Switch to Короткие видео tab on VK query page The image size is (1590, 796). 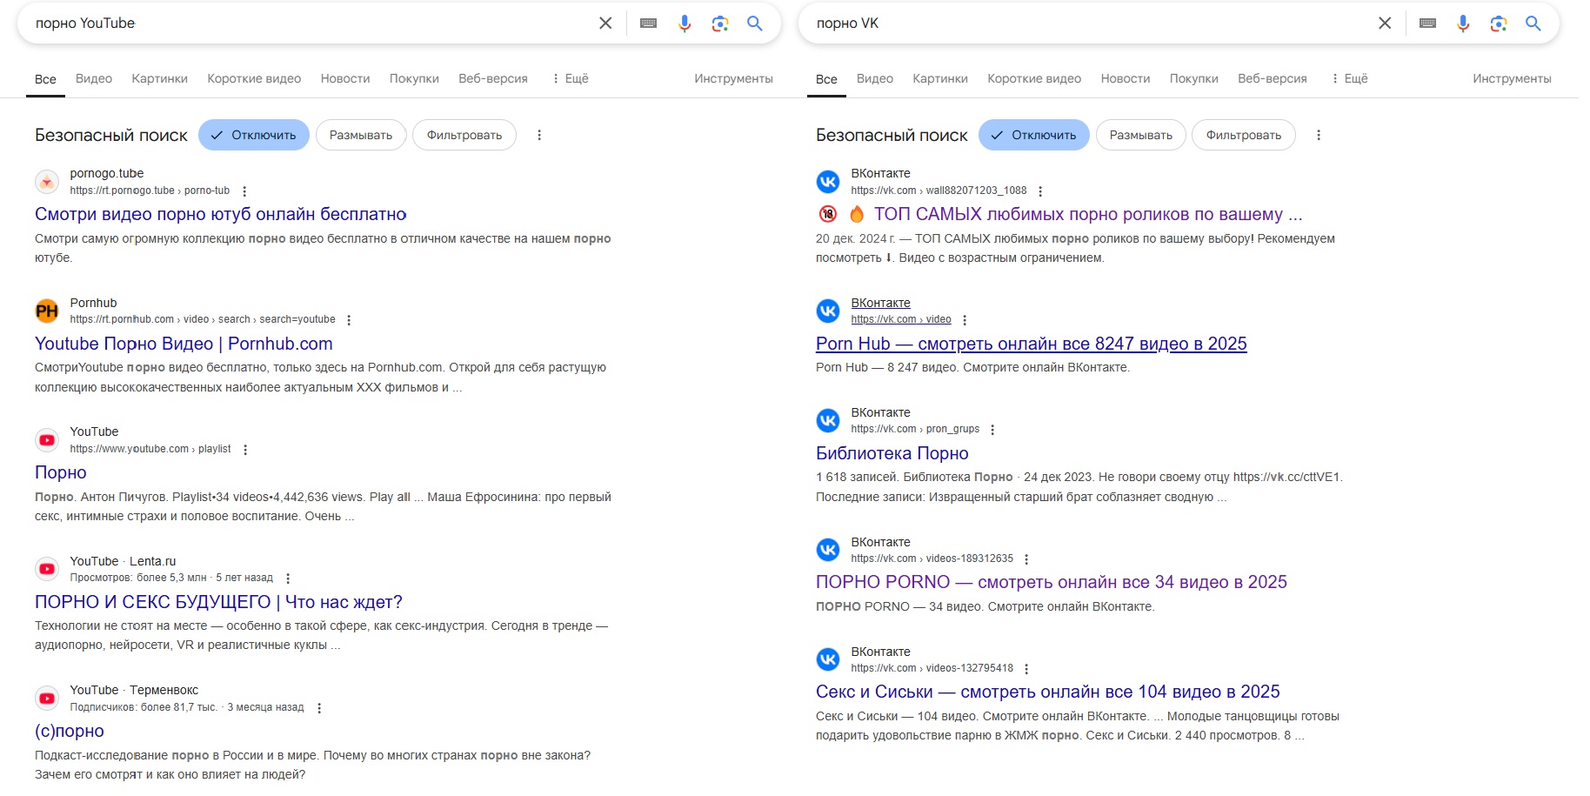point(1034,78)
